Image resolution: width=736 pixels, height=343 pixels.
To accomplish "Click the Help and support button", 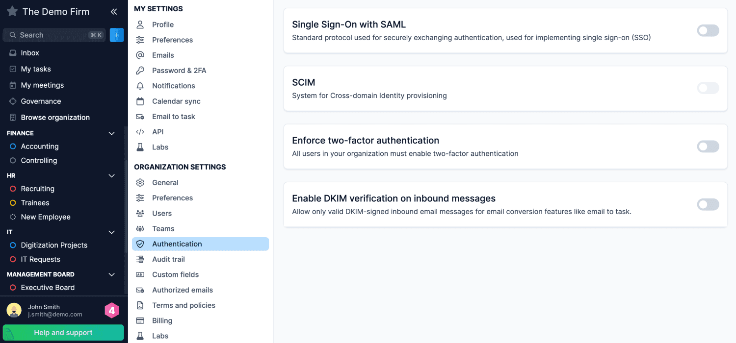I will [63, 332].
